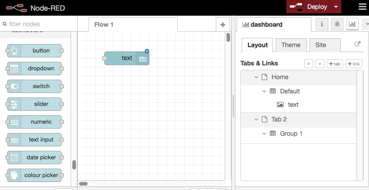Click the abc icon on the text node
369x190 pixels.
tap(143, 58)
